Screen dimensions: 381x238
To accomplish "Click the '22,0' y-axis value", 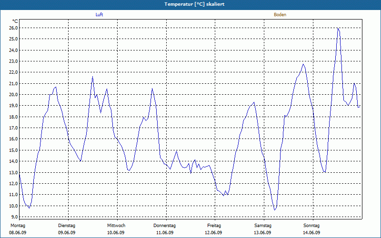I will [x=13, y=72].
